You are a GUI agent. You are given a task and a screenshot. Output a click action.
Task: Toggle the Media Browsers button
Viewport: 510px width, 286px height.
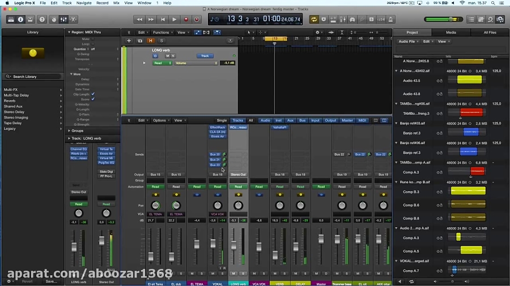[500, 19]
